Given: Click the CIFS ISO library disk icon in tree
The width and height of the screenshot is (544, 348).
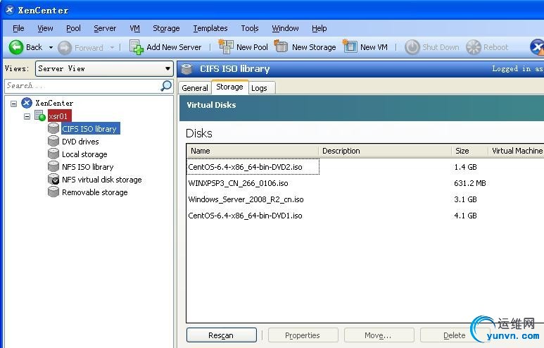Looking at the screenshot, I should [53, 128].
